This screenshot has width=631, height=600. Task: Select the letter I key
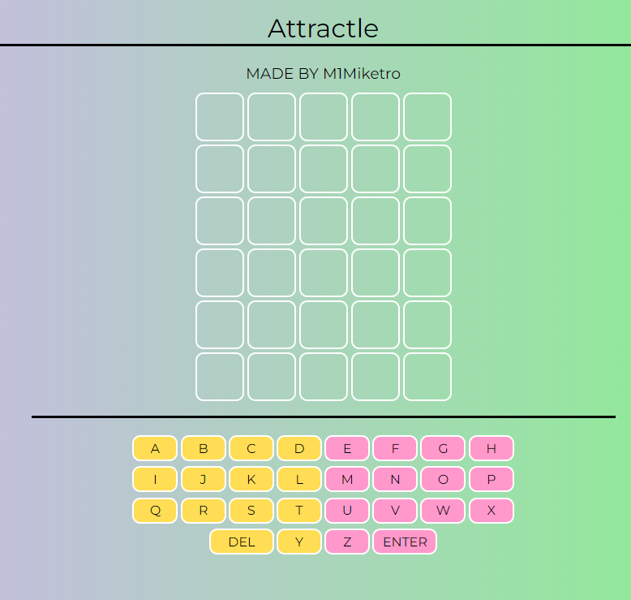click(155, 479)
